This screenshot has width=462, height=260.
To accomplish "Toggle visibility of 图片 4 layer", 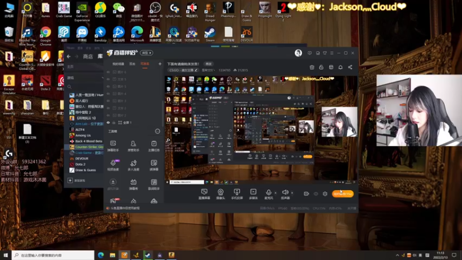I will 108,94.
